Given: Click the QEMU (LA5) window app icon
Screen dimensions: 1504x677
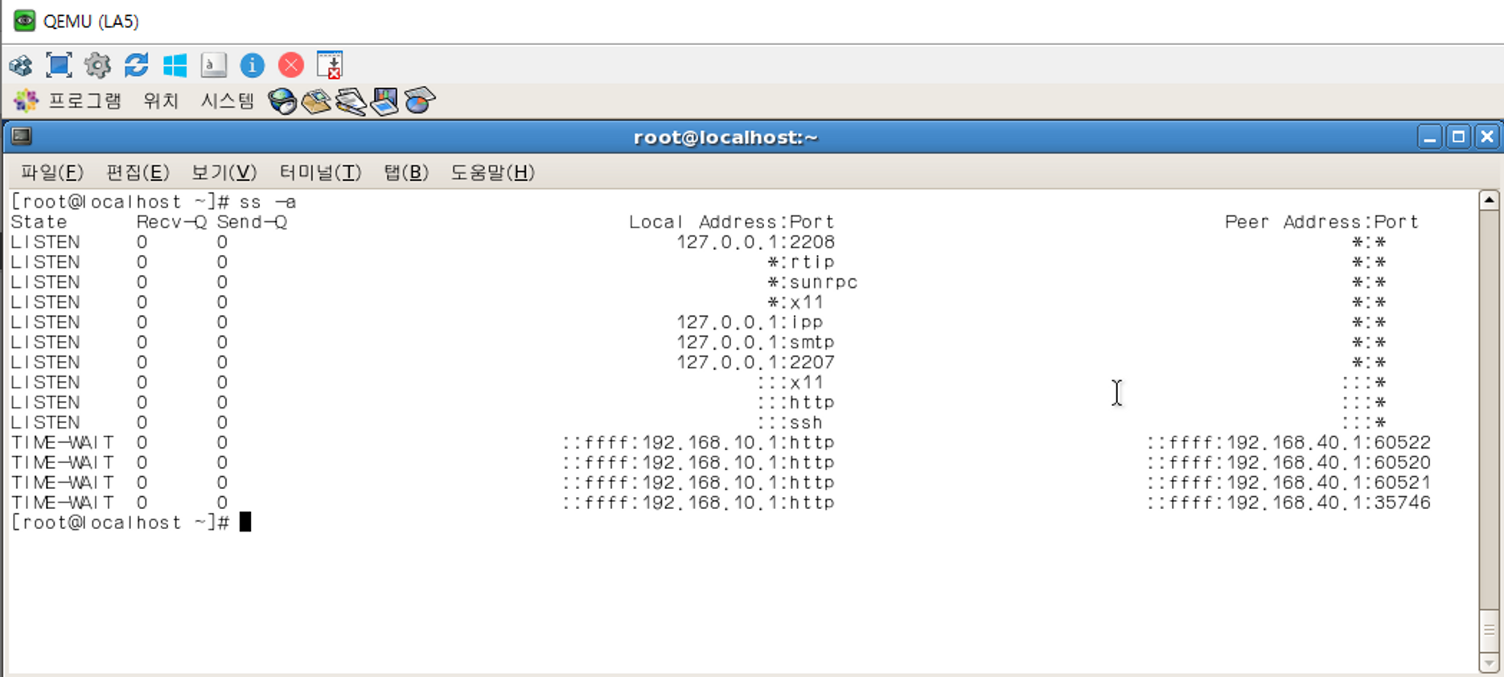Looking at the screenshot, I should 24,20.
